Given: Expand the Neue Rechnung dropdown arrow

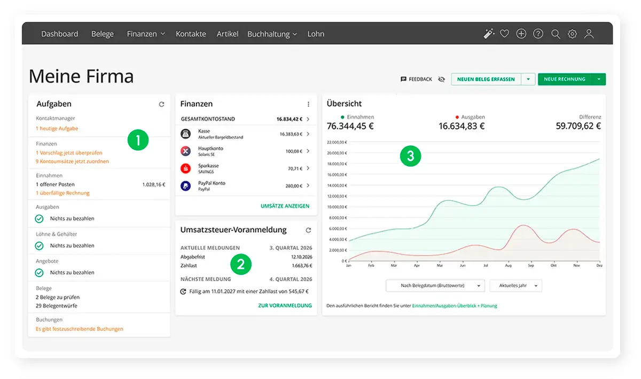Looking at the screenshot, I should tap(599, 79).
